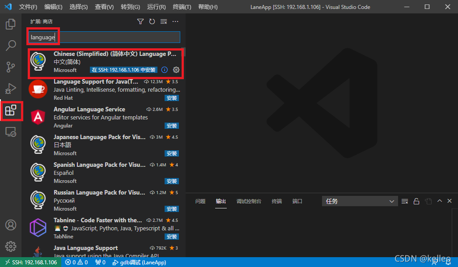
Task: Filter extensions with the funnel icon
Action: pos(140,21)
